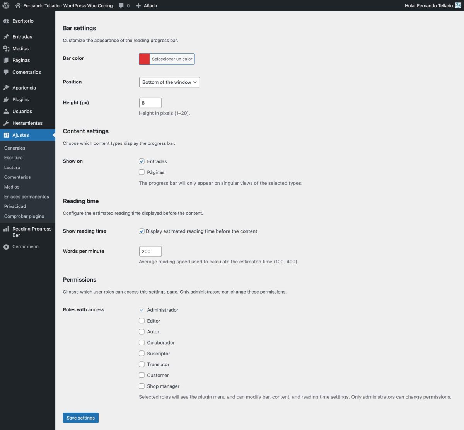Grant settings access to the Editor role

pos(142,321)
